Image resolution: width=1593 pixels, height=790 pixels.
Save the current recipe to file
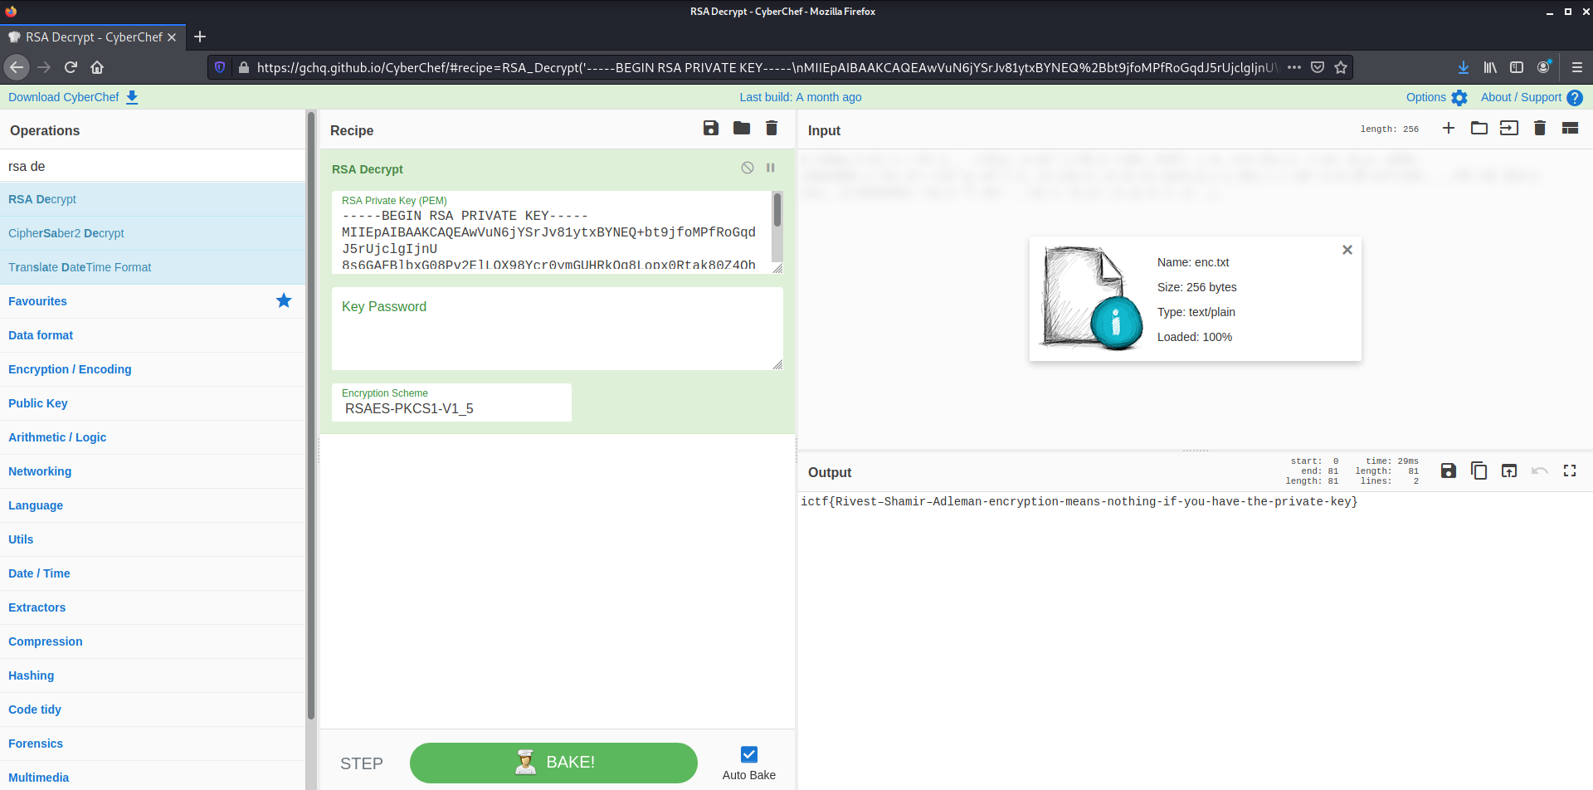(x=710, y=129)
